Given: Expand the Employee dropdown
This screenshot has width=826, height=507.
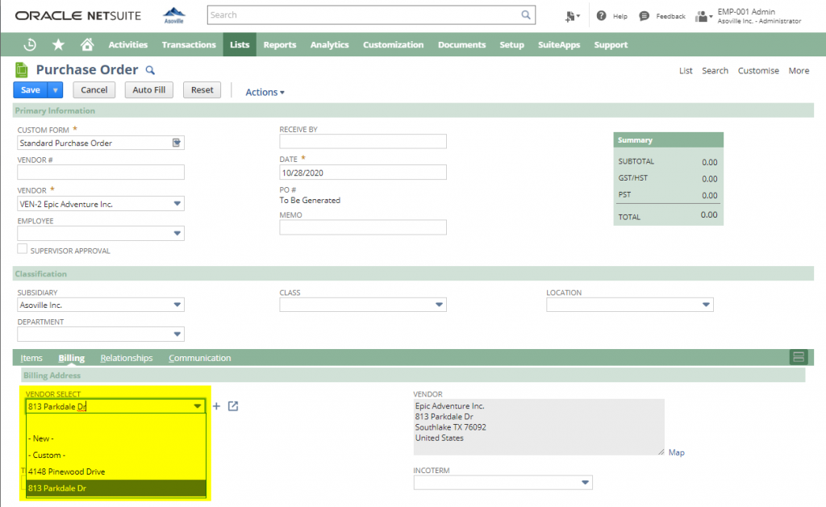Looking at the screenshot, I should 177,233.
